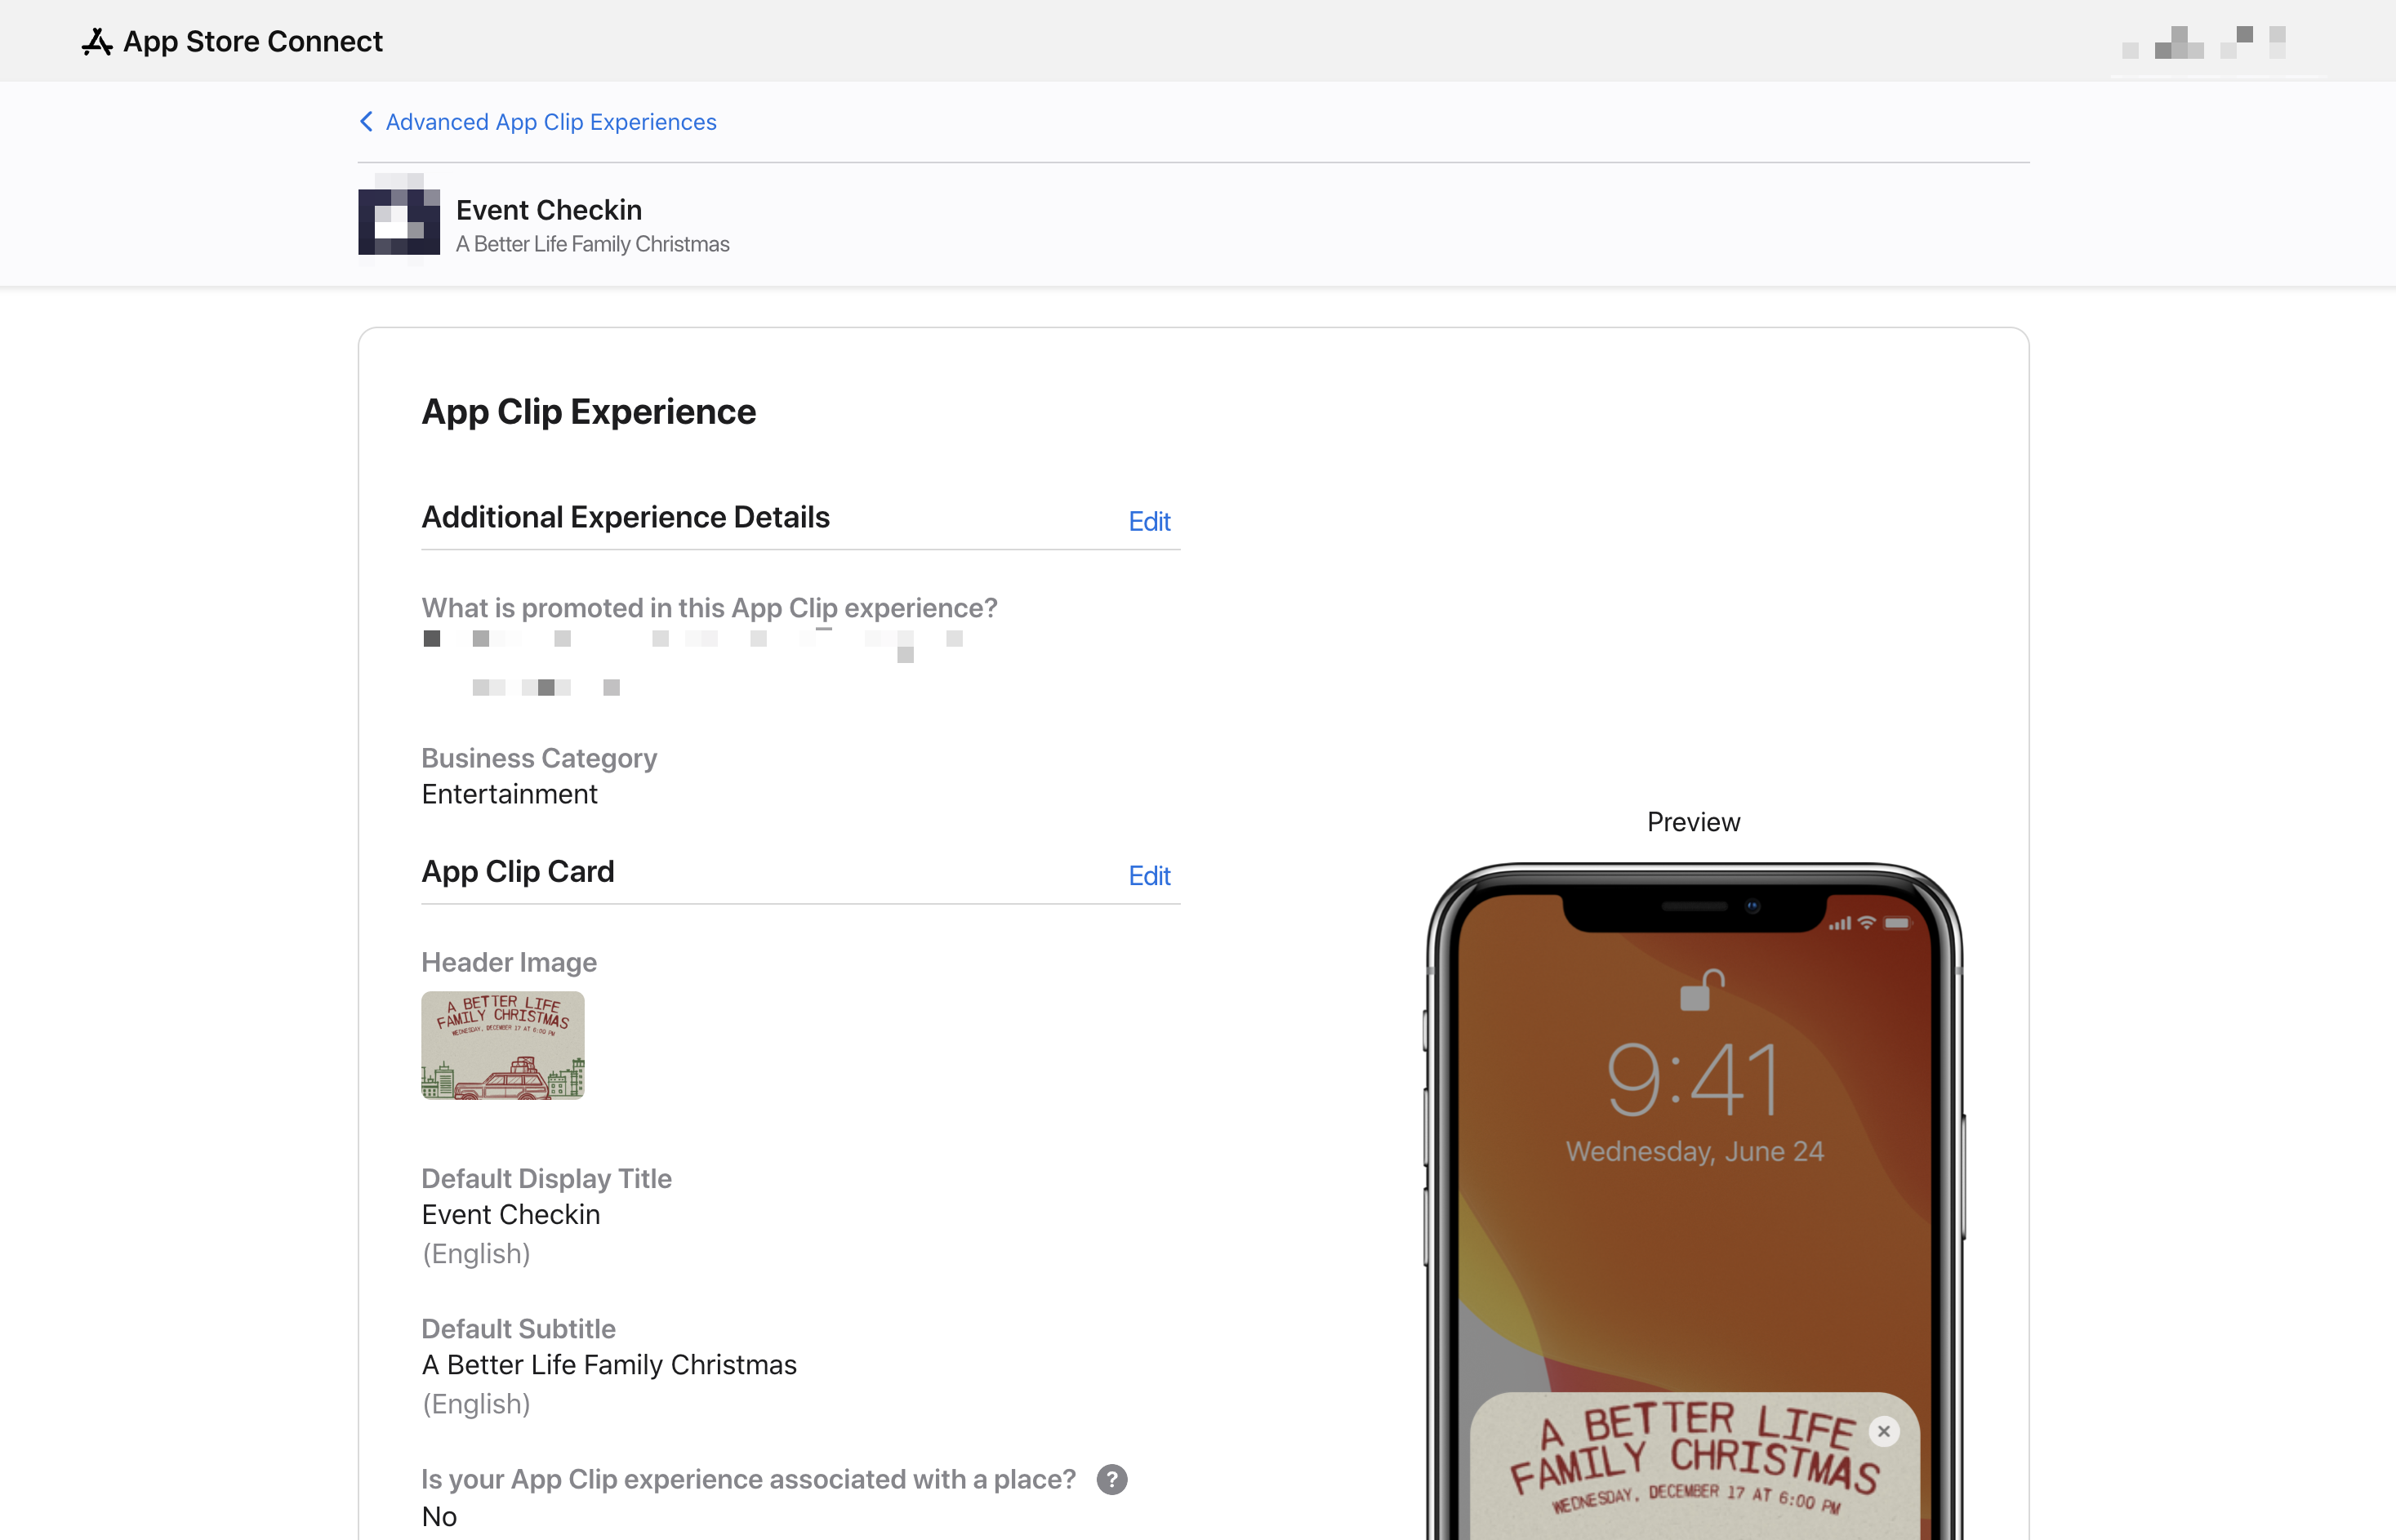Viewport: 2396px width, 1540px height.
Task: Click the cellular signal bars in preview
Action: click(x=1839, y=924)
